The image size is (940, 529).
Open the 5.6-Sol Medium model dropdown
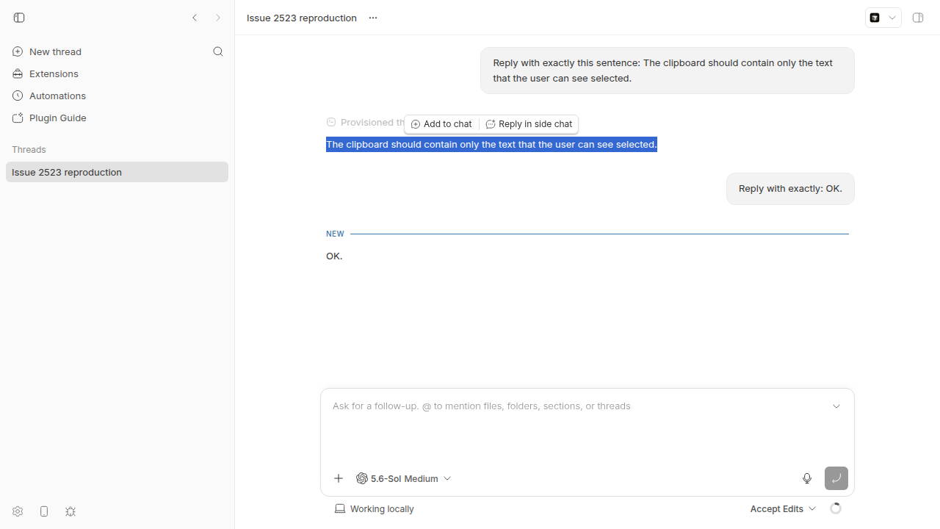click(x=404, y=478)
